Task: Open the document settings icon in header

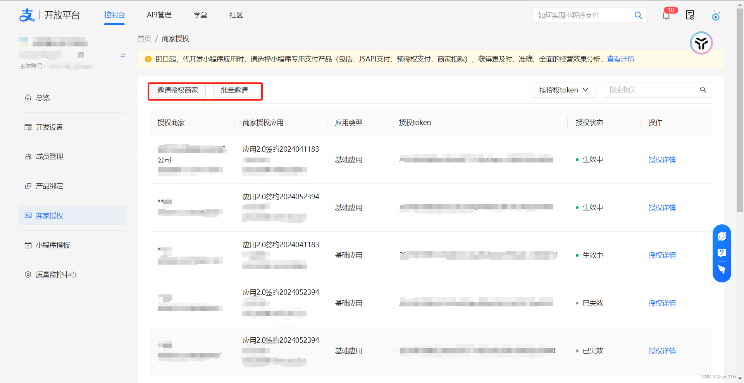Action: (x=690, y=15)
